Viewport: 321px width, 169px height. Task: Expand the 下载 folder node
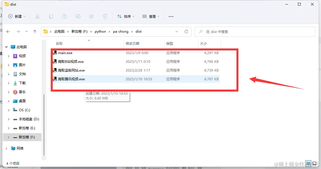pyautogui.click(x=9, y=83)
